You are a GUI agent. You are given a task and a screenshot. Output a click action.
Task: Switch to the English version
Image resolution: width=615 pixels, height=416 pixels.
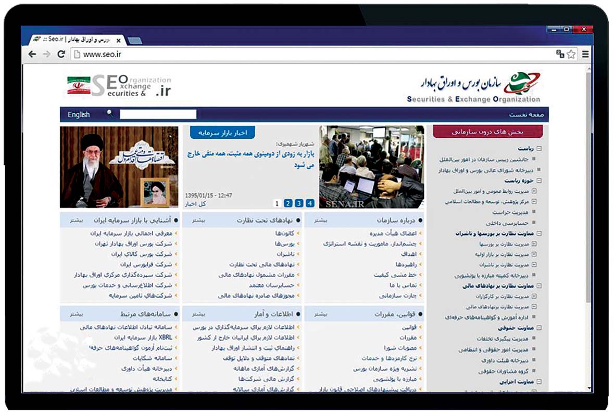coord(79,114)
